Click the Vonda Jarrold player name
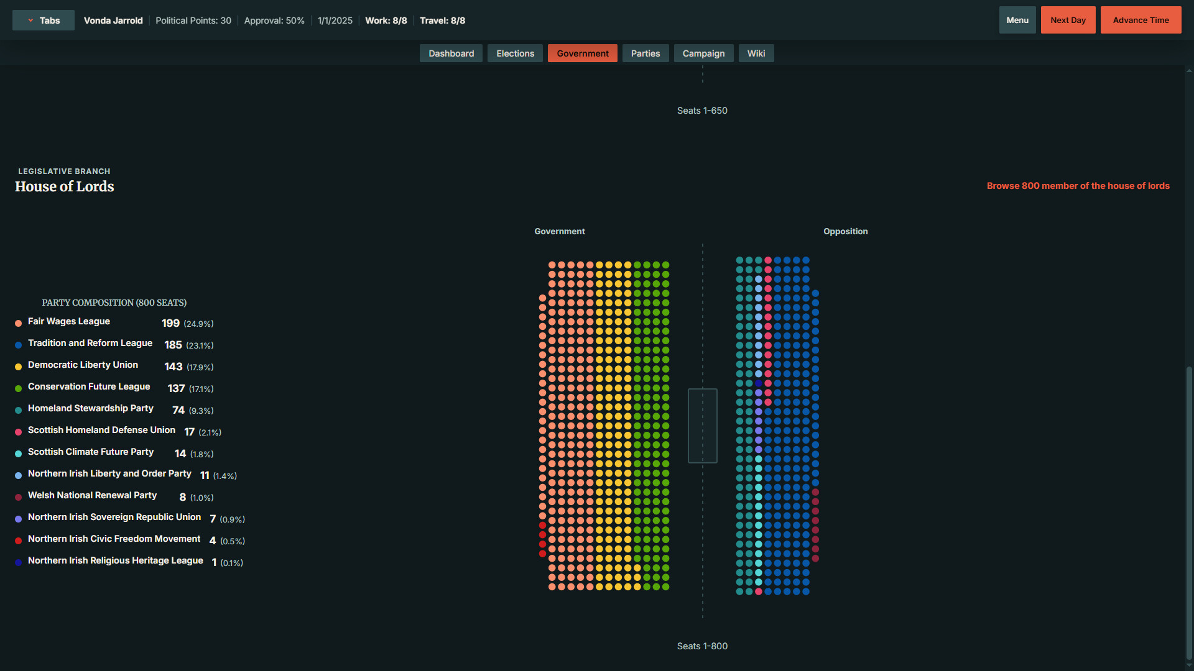Image resolution: width=1194 pixels, height=671 pixels. pyautogui.click(x=113, y=21)
